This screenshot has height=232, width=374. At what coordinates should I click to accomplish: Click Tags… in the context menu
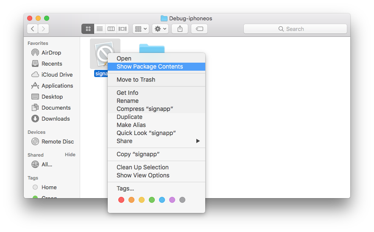125,188
